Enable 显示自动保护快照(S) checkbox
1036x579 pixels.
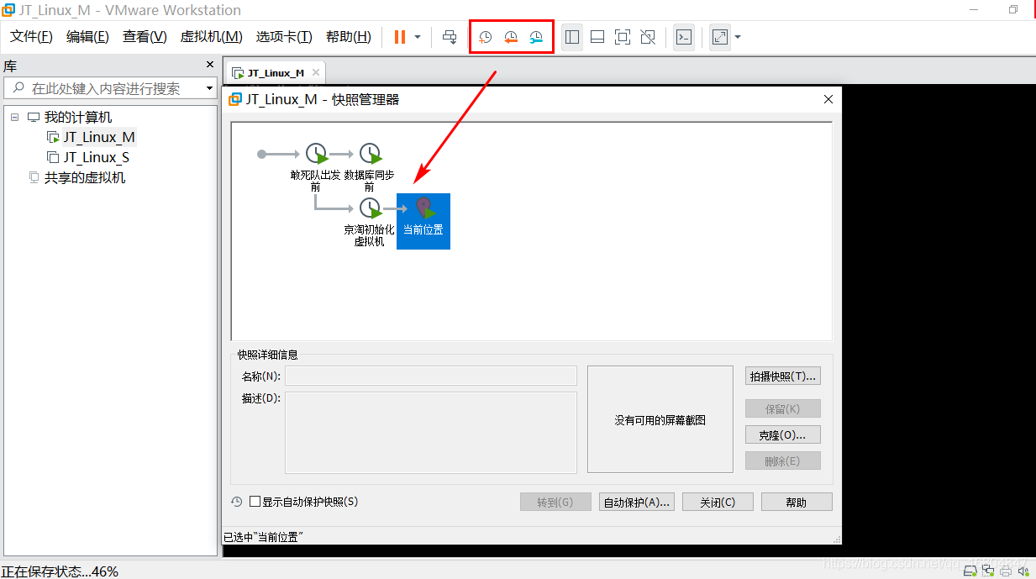point(255,502)
